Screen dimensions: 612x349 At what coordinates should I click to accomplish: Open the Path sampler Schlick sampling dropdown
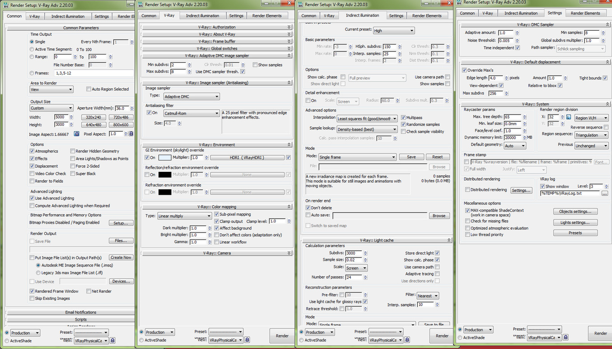click(580, 49)
